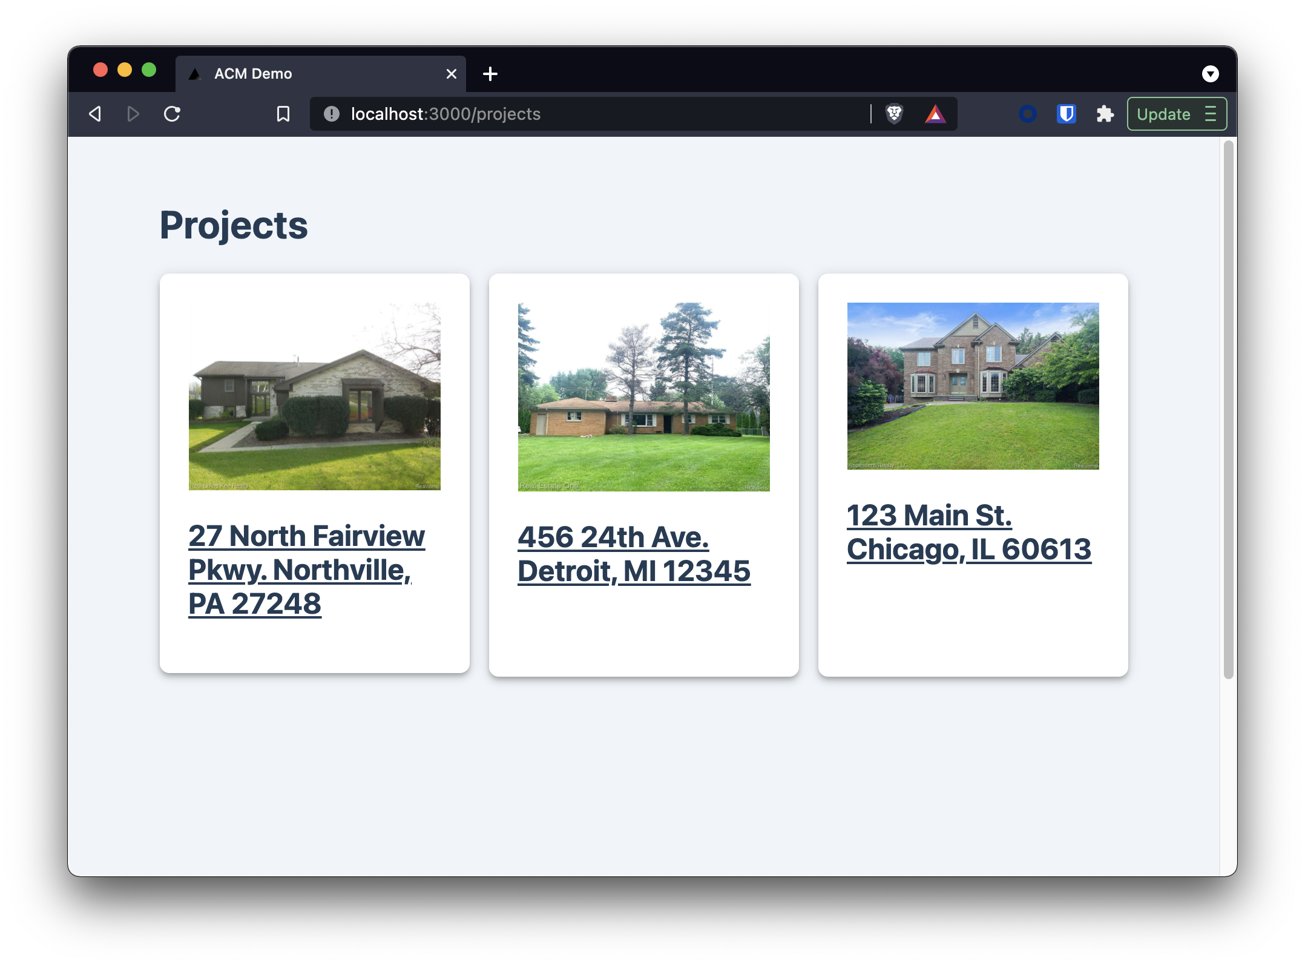Bookmark this page with bookmark icon
Image resolution: width=1305 pixels, height=966 pixels.
coord(283,114)
